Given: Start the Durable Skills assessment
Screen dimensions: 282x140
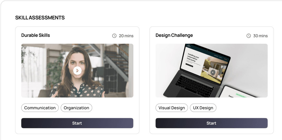Looking at the screenshot, I should (x=77, y=123).
